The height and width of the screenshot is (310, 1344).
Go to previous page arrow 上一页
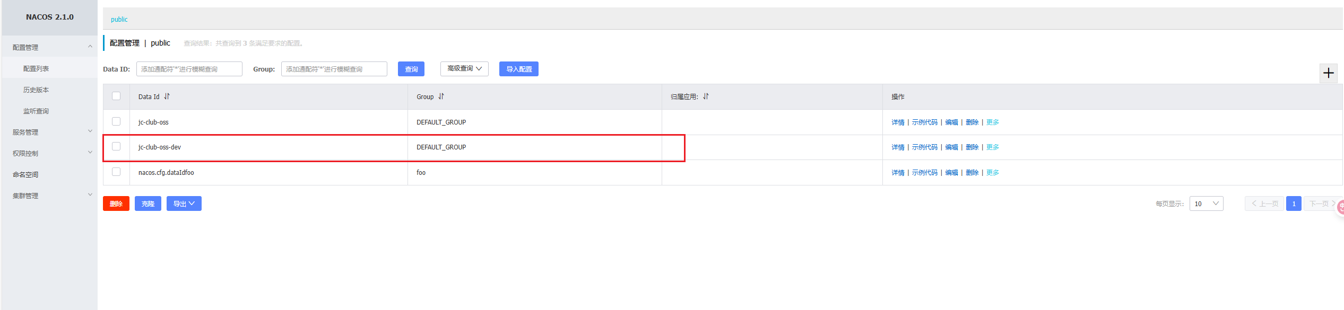pyautogui.click(x=1264, y=203)
